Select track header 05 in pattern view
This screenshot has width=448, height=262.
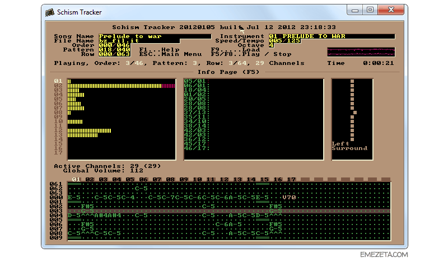coord(130,180)
